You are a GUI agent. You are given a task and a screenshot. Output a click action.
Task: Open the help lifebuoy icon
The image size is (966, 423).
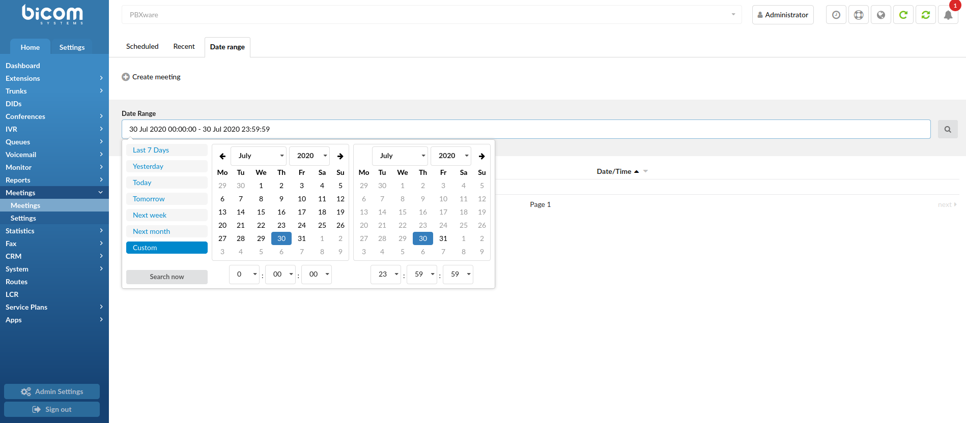click(x=858, y=15)
